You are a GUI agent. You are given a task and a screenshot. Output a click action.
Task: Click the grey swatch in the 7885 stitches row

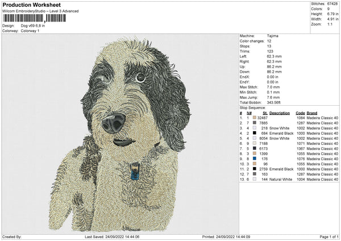coord(255,123)
